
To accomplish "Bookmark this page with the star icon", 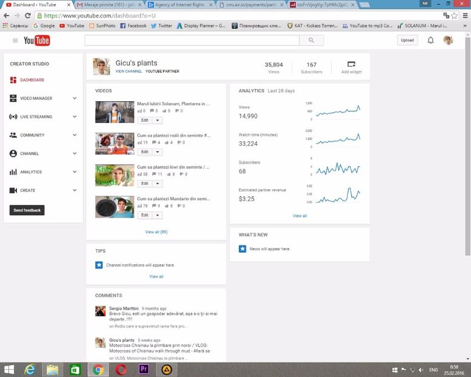I will pyautogui.click(x=454, y=16).
